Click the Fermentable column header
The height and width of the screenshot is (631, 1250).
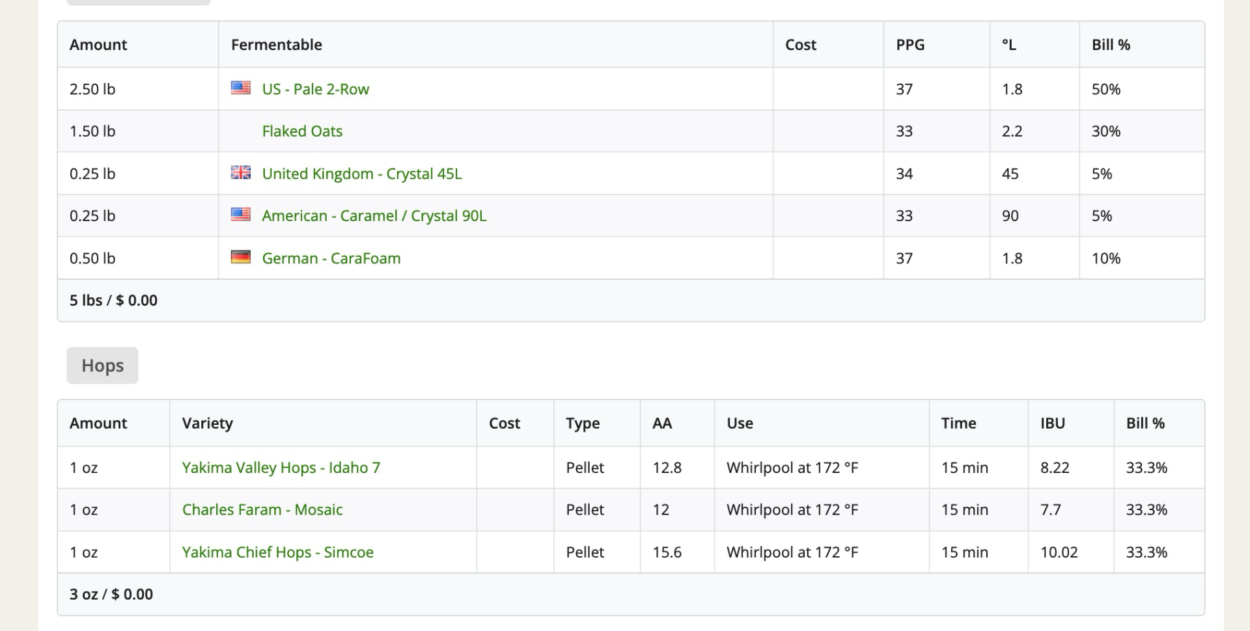(276, 45)
